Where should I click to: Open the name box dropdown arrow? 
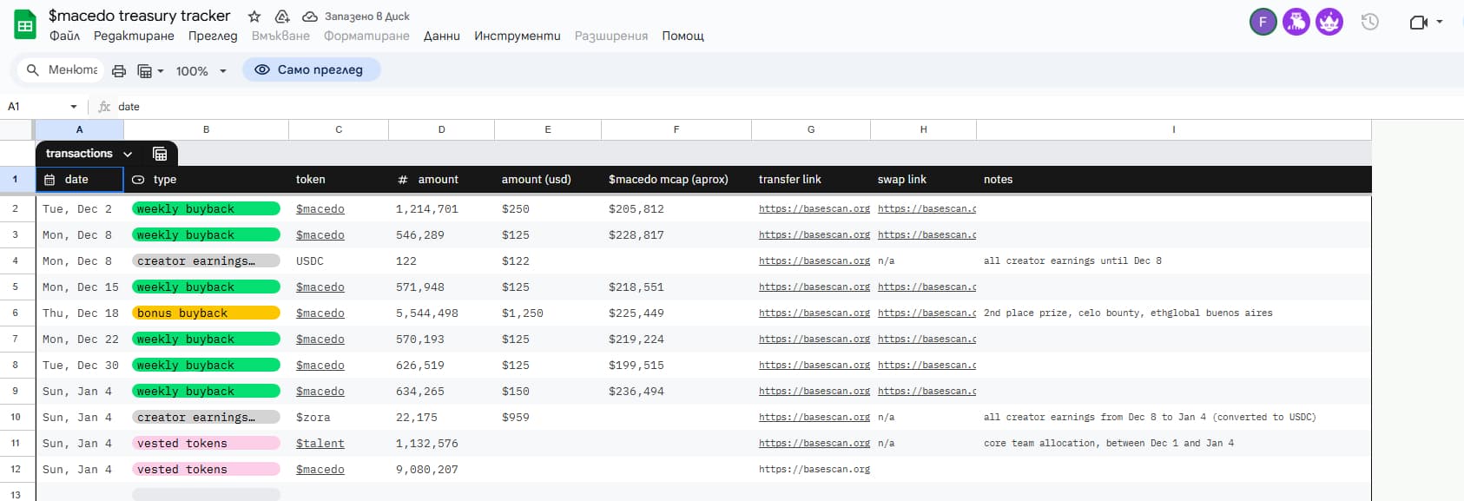pyautogui.click(x=73, y=107)
